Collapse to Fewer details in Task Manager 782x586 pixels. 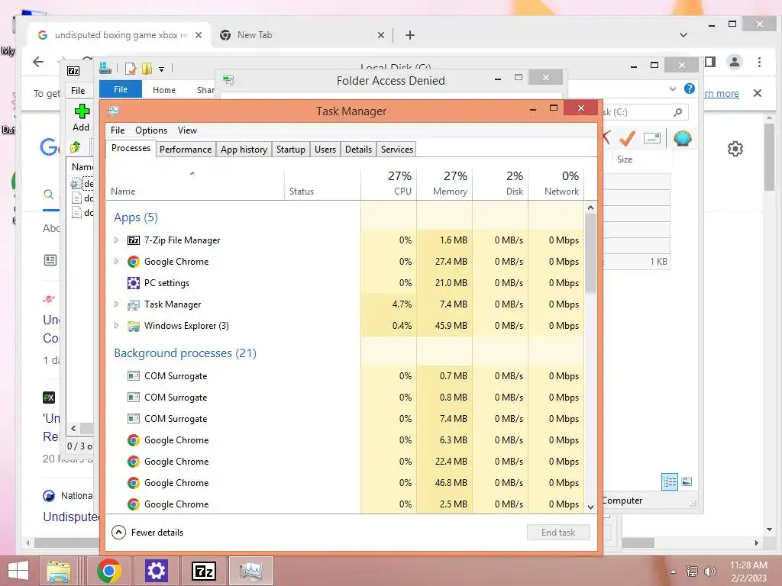(x=147, y=532)
